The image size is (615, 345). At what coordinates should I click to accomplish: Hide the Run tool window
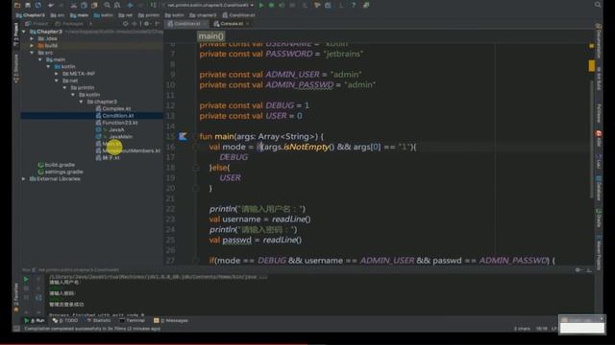click(x=589, y=270)
